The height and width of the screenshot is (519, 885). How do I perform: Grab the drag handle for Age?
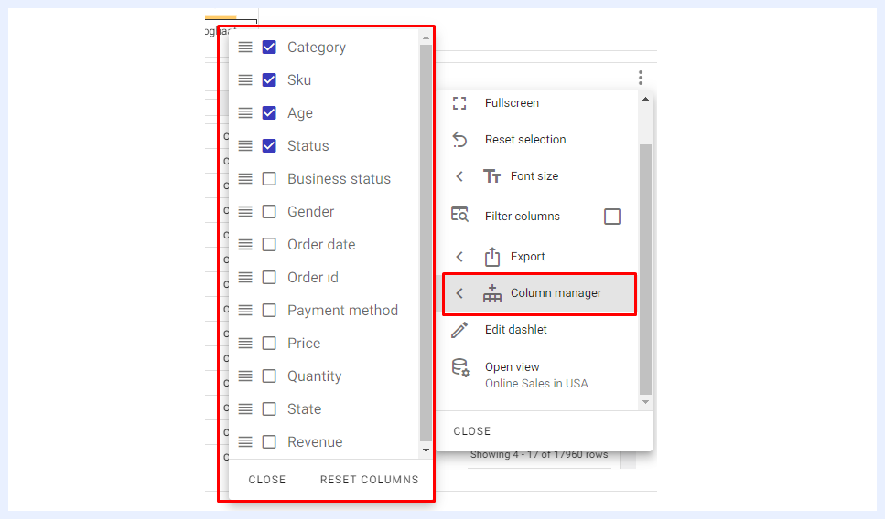pos(245,112)
